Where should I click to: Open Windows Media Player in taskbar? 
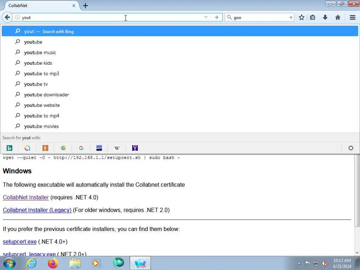(x=96, y=263)
